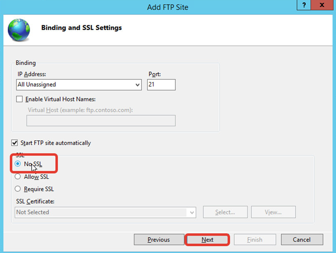Click the Port number field
Viewport: 336px width, 253px height.
click(161, 85)
